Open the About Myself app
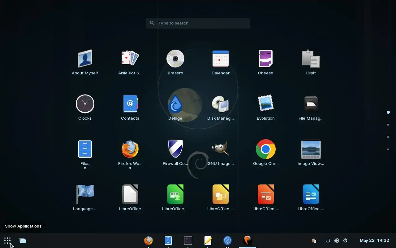Image resolution: width=396 pixels, height=248 pixels. 85,59
